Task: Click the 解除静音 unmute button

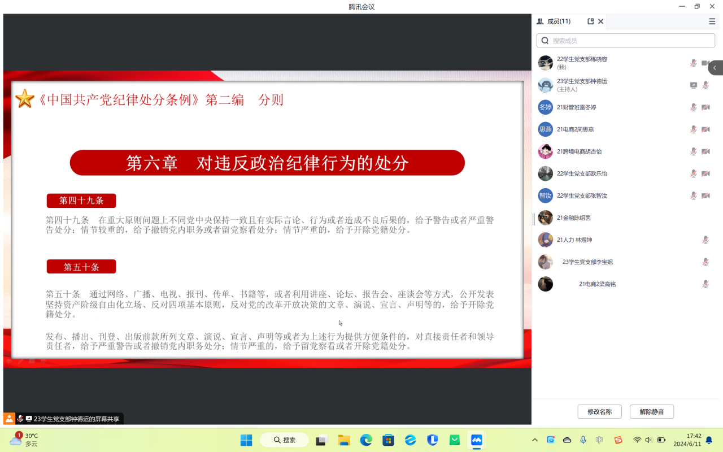Action: pos(651,412)
